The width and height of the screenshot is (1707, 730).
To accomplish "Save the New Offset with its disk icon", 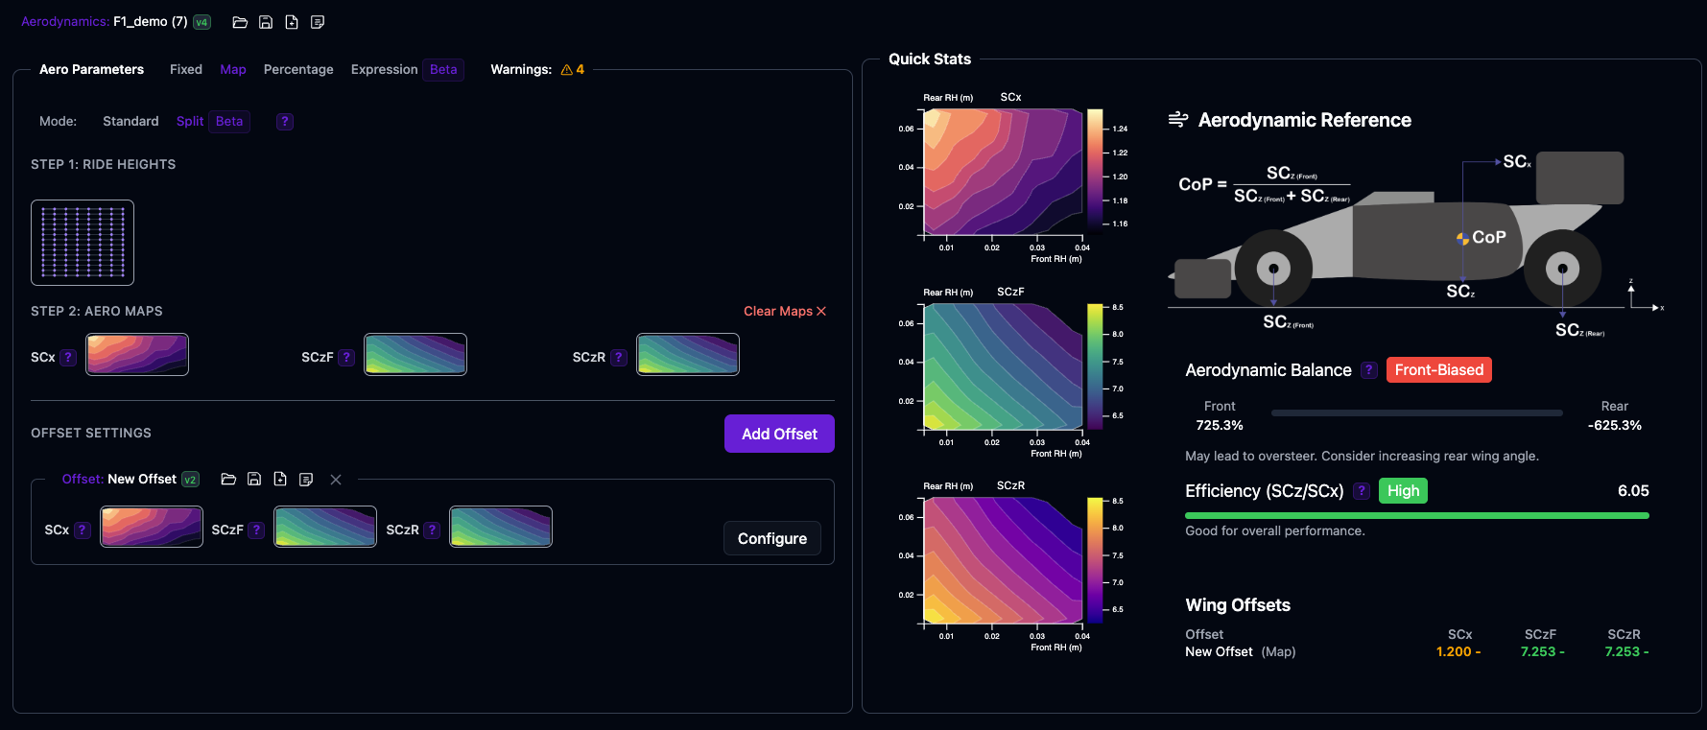I will tap(254, 480).
